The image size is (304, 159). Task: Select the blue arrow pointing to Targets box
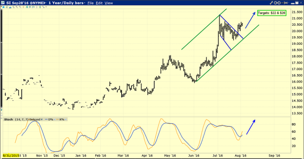click(250, 21)
